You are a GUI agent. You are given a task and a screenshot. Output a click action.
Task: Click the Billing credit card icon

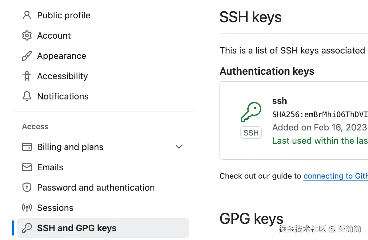click(27, 147)
